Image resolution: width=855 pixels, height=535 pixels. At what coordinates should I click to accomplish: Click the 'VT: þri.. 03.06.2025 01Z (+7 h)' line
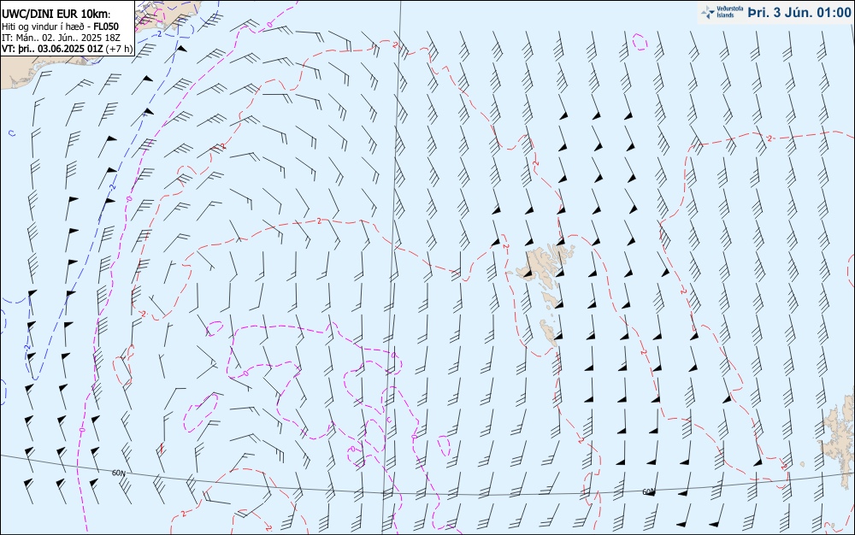pos(67,49)
